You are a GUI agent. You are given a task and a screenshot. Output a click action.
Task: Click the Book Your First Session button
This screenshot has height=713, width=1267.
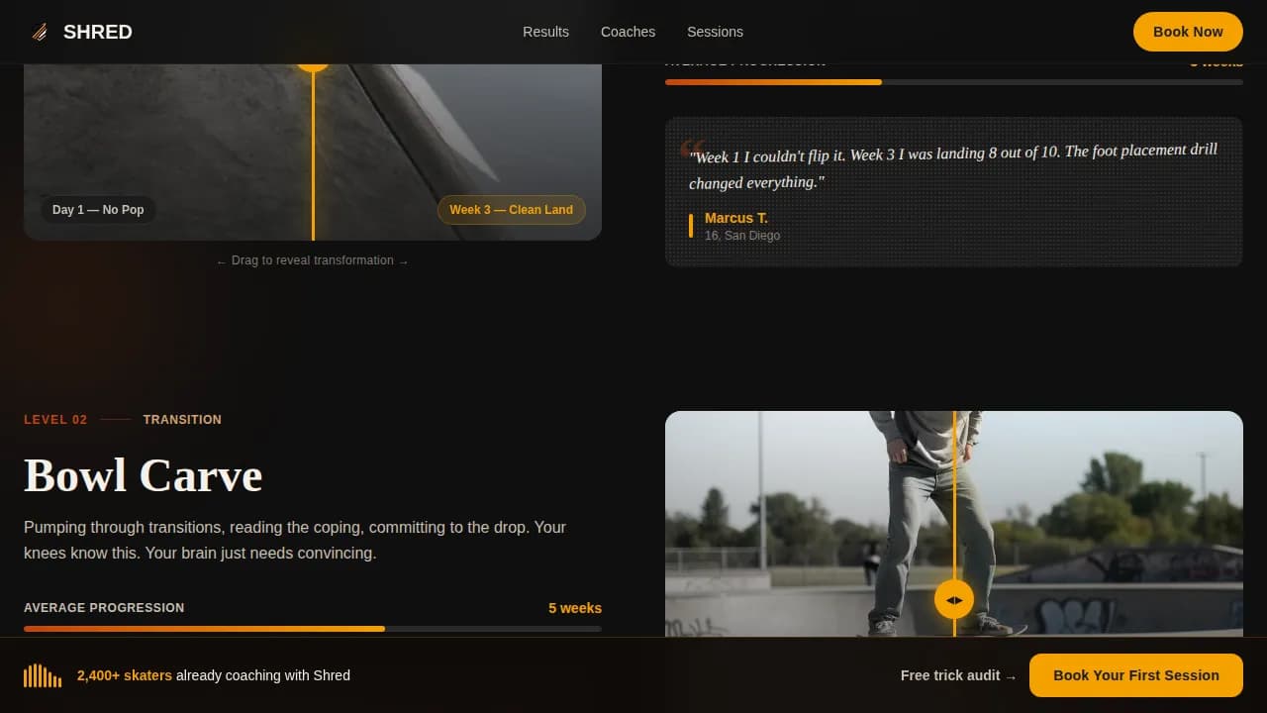tap(1136, 675)
